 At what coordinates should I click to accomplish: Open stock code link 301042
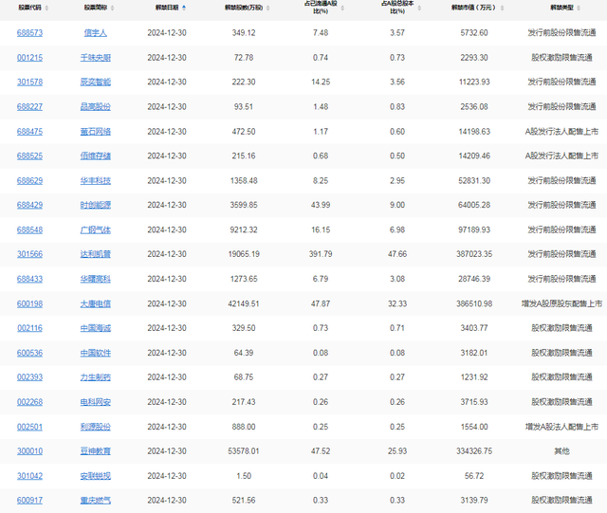(29, 476)
